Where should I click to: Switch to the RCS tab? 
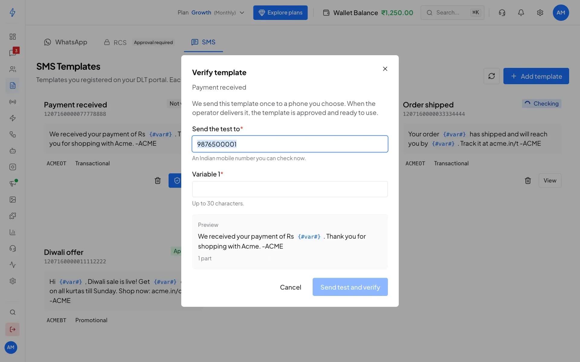click(115, 42)
